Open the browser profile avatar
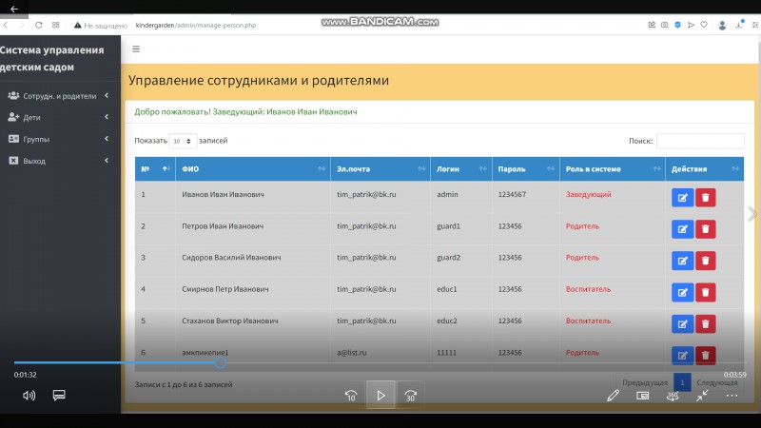 pos(722,26)
